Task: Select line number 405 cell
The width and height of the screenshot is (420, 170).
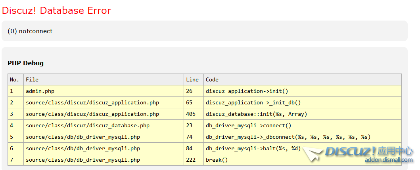Action: pos(191,114)
